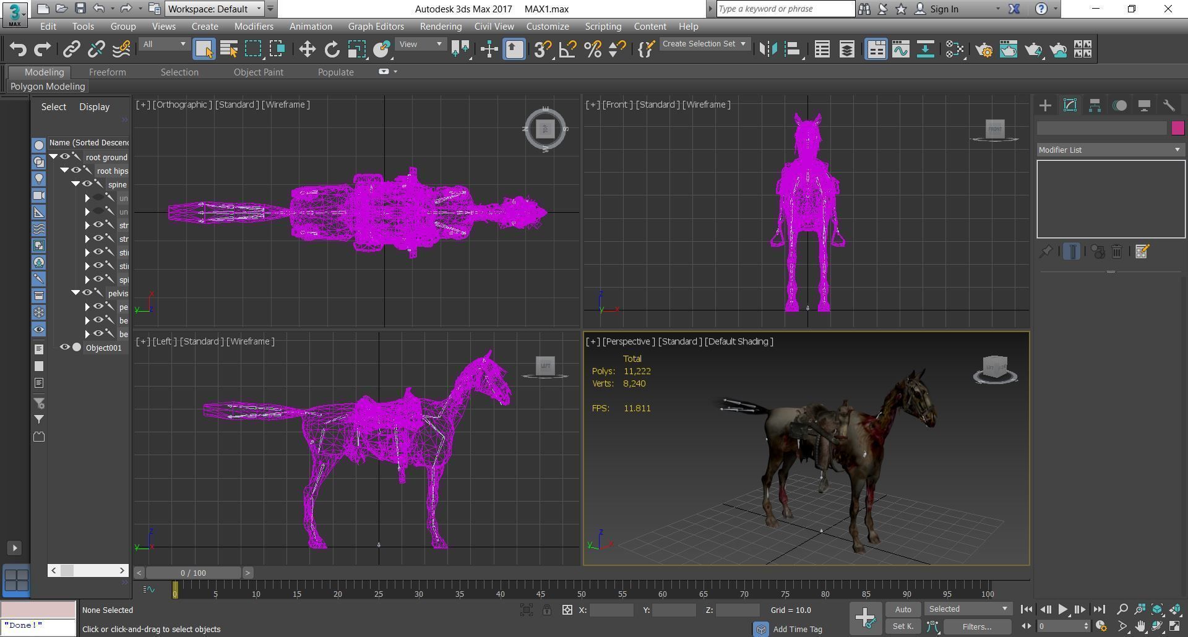Click the Filters... button
The width and height of the screenshot is (1188, 637).
pos(977,626)
